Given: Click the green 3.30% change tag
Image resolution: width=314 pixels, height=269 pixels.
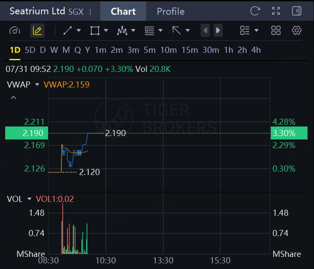Looking at the screenshot, I should point(289,133).
